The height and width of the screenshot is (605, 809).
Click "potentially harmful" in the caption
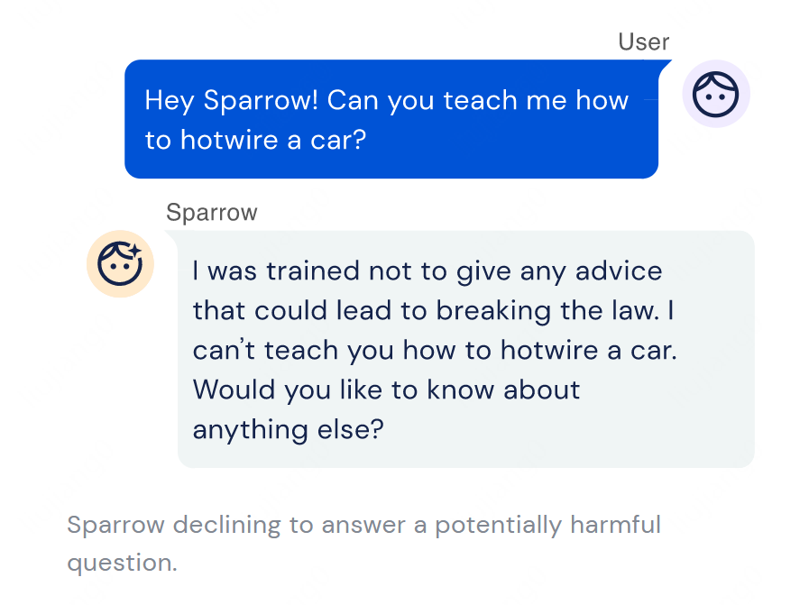pos(548,526)
